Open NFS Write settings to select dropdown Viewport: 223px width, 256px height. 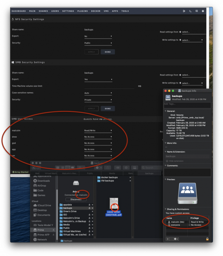pyautogui.click(x=192, y=40)
